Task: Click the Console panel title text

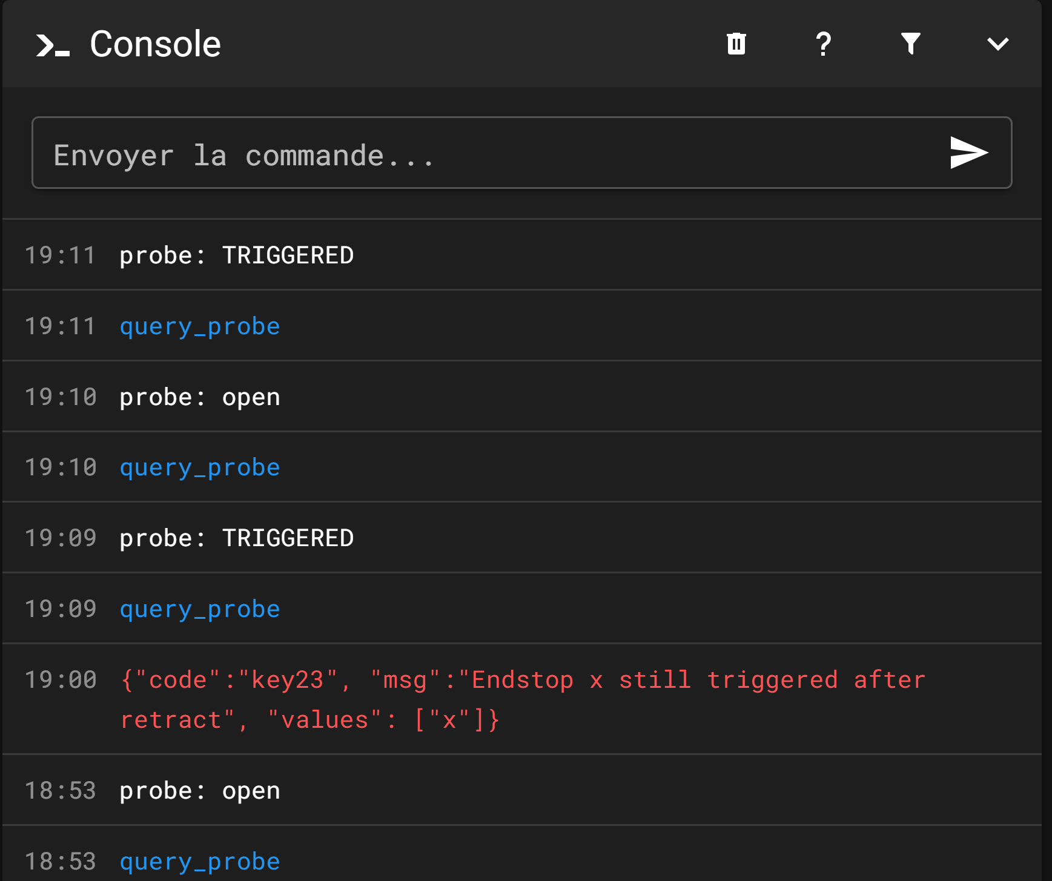Action: tap(155, 44)
